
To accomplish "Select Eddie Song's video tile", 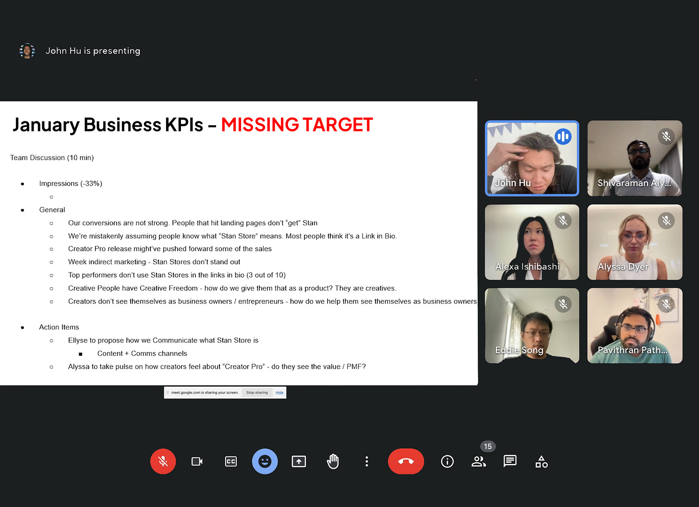I will tap(532, 326).
